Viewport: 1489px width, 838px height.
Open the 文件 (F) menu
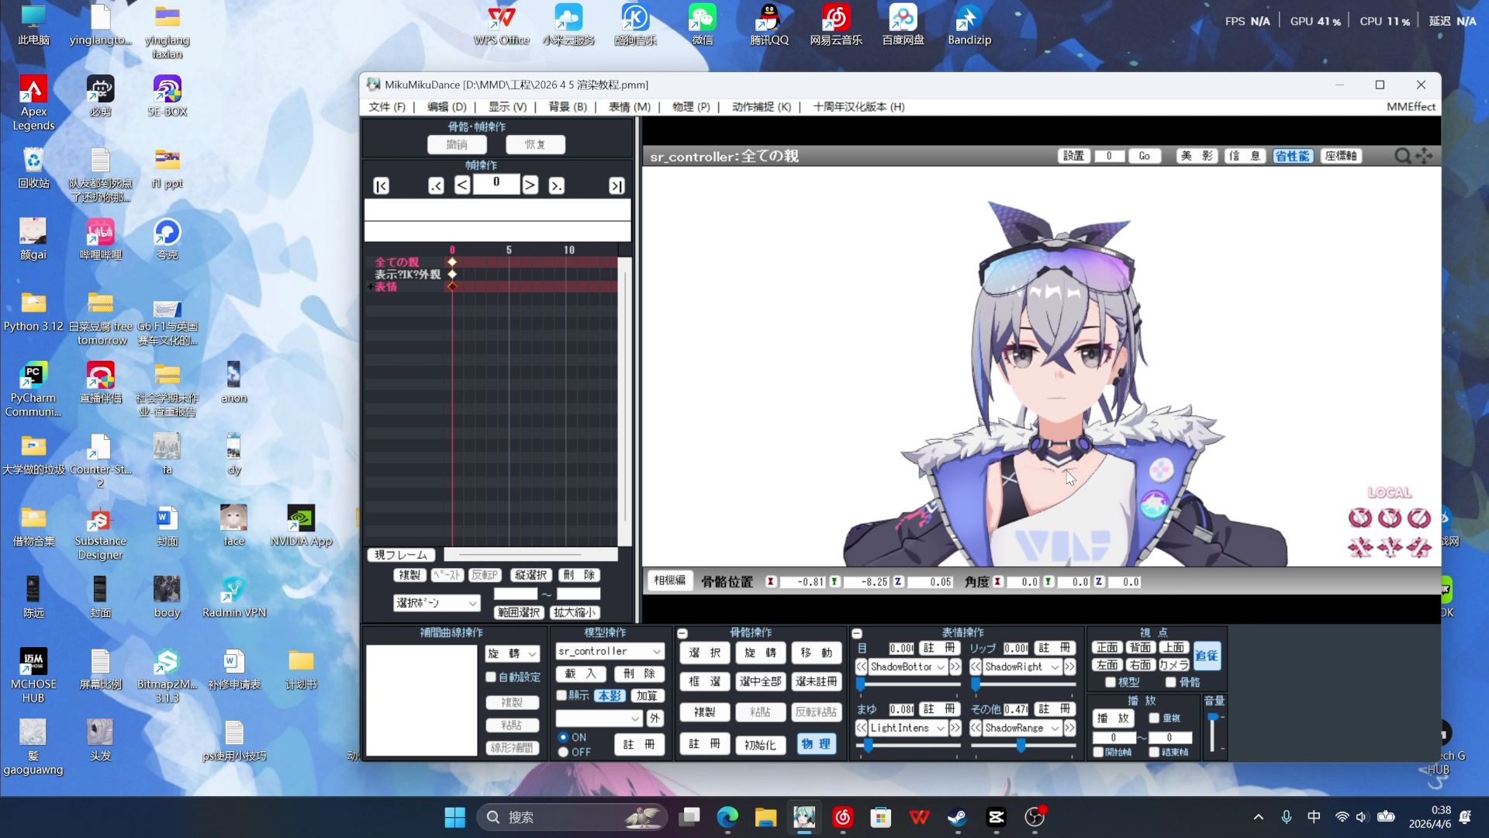[387, 107]
